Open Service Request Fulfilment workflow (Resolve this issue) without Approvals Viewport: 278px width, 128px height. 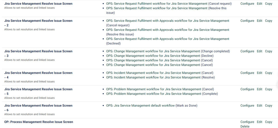click(x=166, y=11)
